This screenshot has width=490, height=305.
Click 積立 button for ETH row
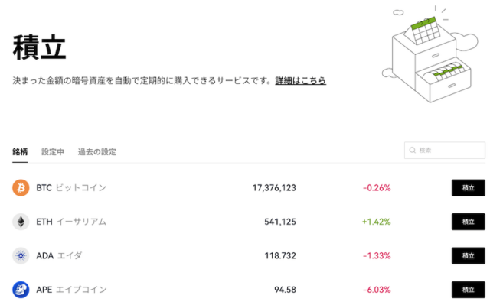coord(468,222)
